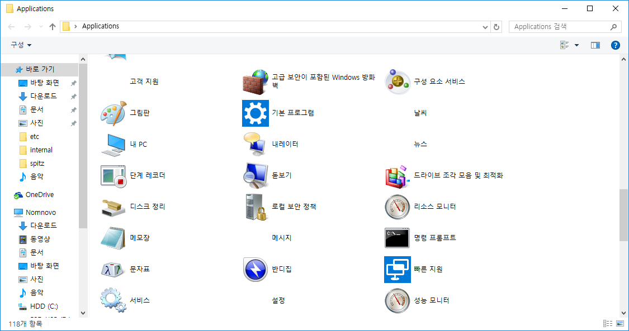Screen dimensions: 629x331
Task: Open the 구성 organize dropdown menu
Action: (21, 45)
